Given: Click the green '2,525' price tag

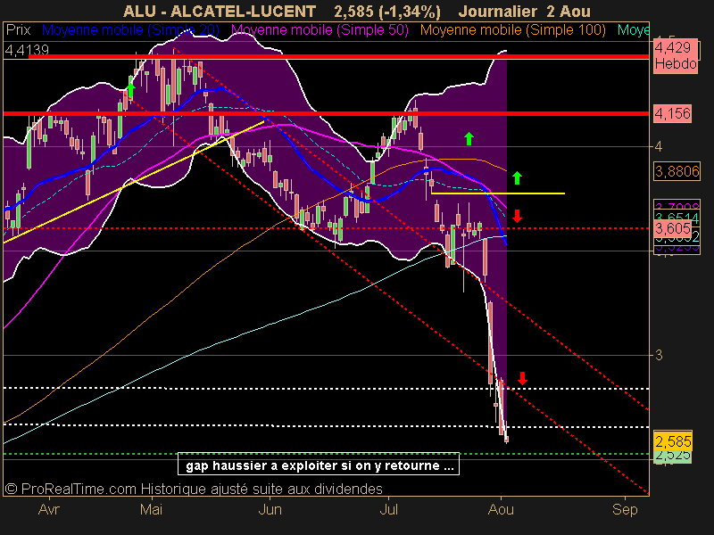Looking at the screenshot, I should pyautogui.click(x=673, y=457).
